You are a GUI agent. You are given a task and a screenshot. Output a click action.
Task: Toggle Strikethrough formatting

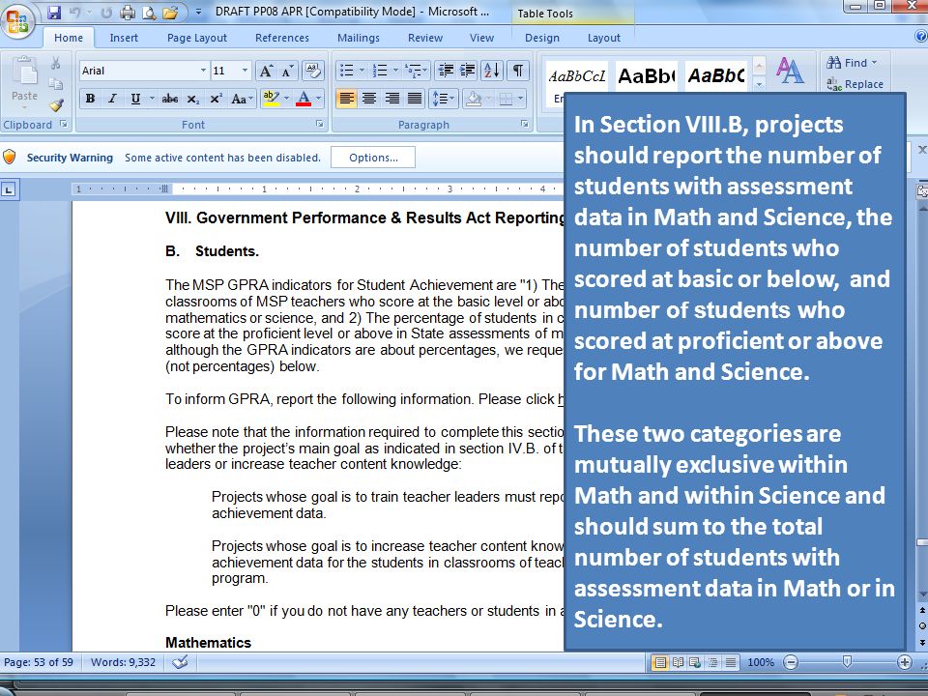tap(170, 99)
